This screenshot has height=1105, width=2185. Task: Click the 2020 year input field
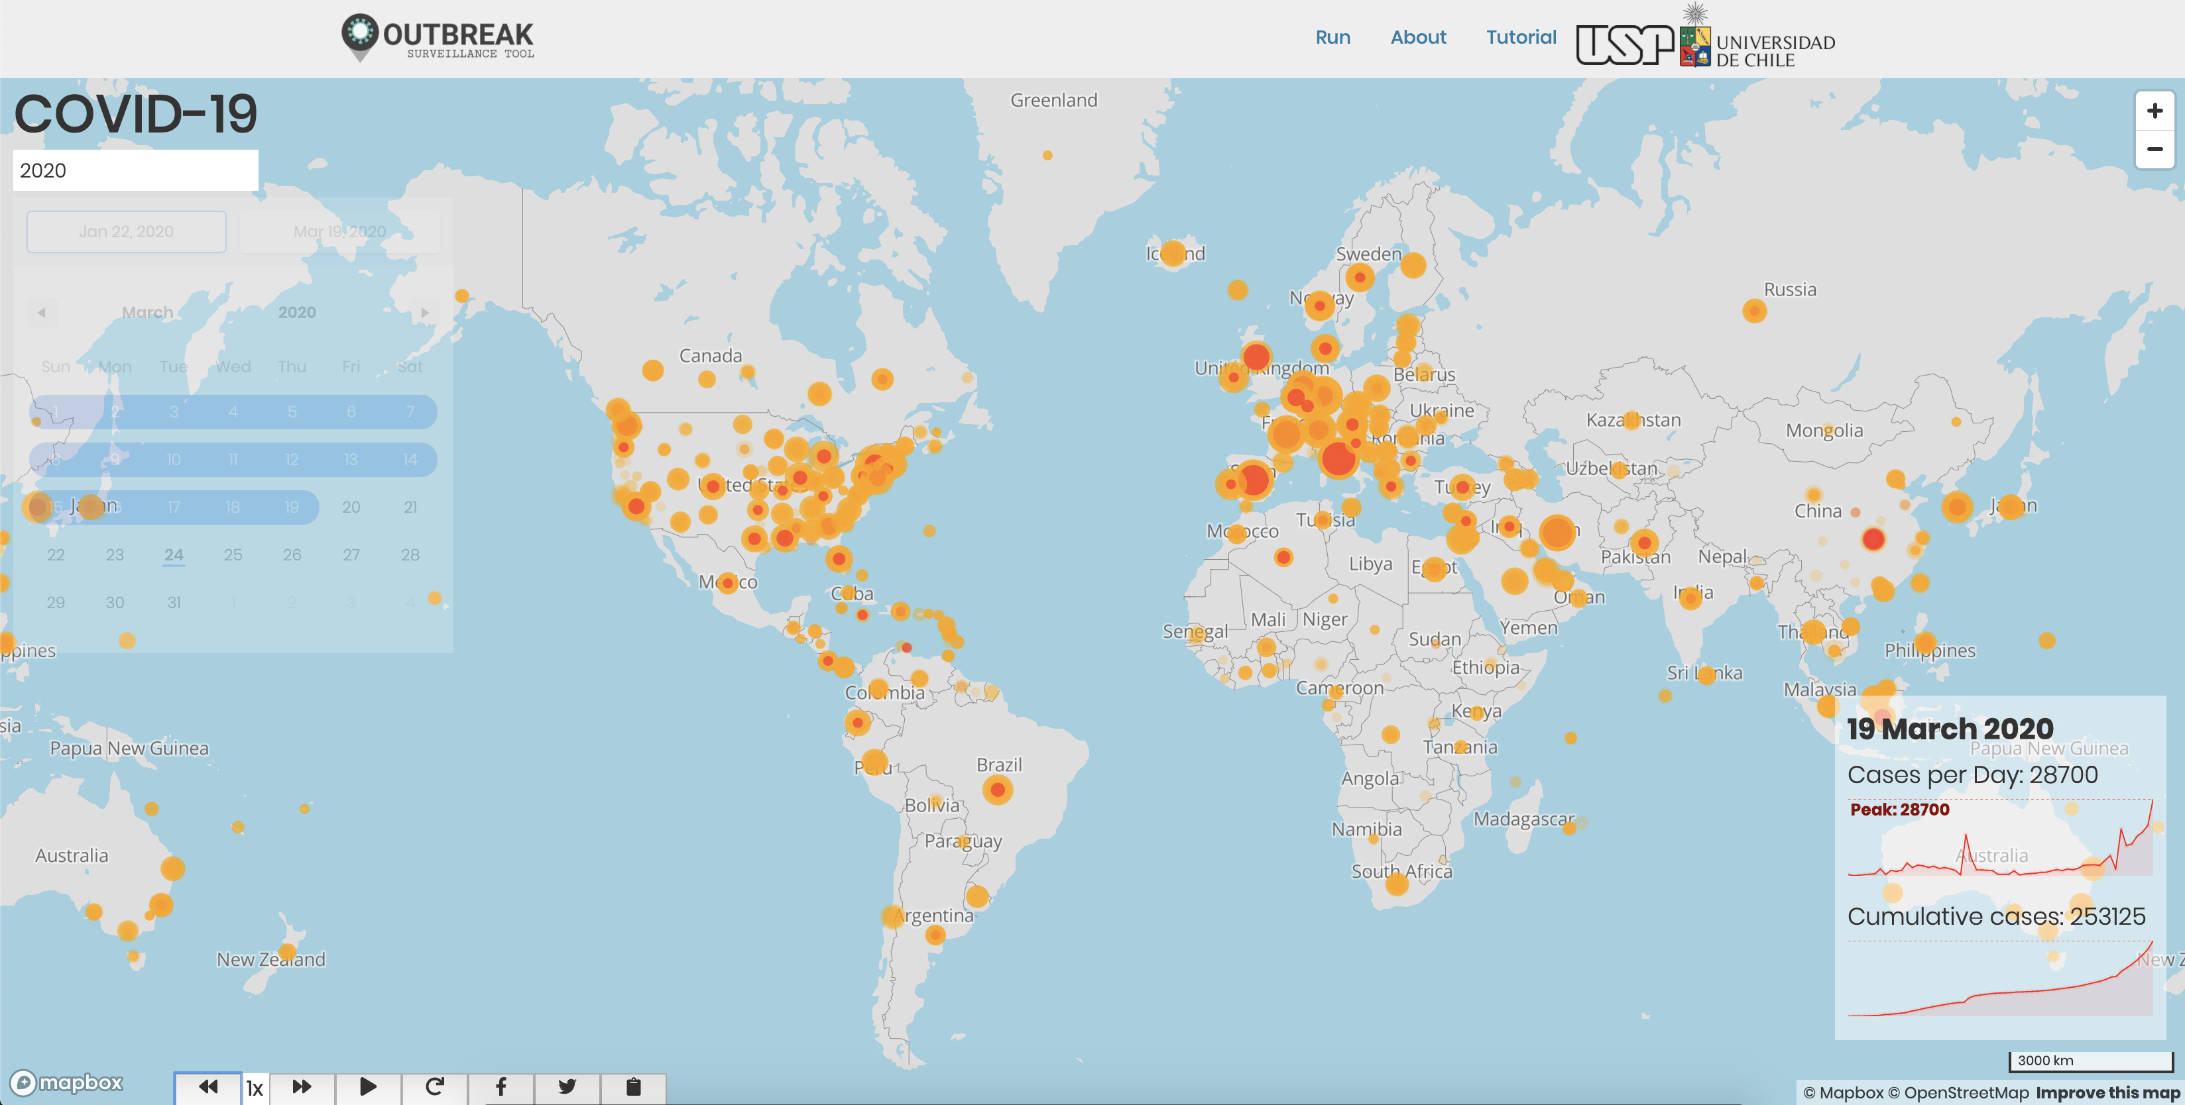click(x=136, y=170)
